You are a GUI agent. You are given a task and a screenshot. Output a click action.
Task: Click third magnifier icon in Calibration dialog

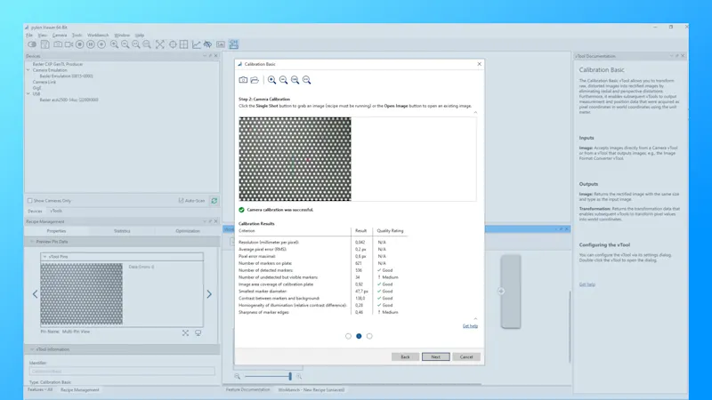tap(295, 80)
